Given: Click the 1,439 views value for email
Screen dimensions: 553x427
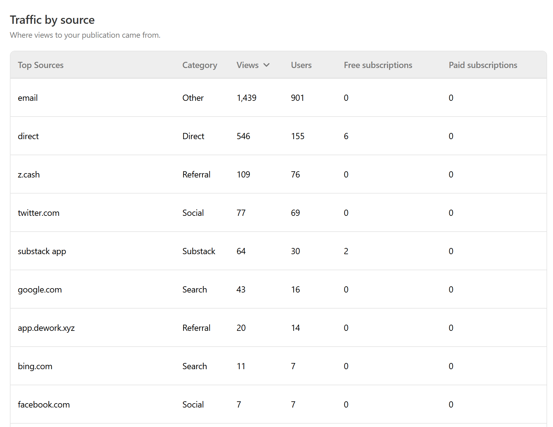Looking at the screenshot, I should tap(246, 98).
